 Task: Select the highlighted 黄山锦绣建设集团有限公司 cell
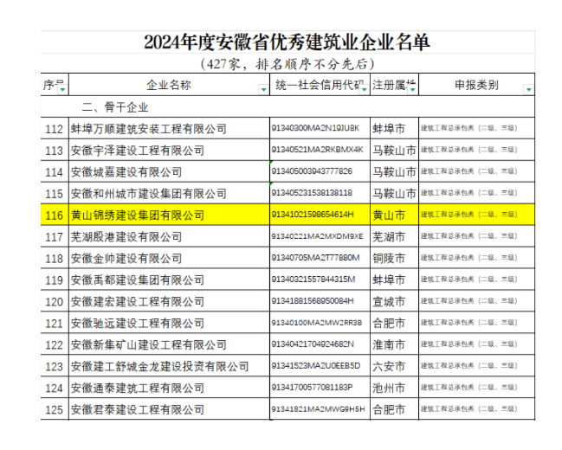point(137,215)
